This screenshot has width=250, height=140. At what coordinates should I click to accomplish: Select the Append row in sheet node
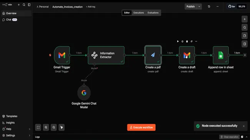coord(221,55)
